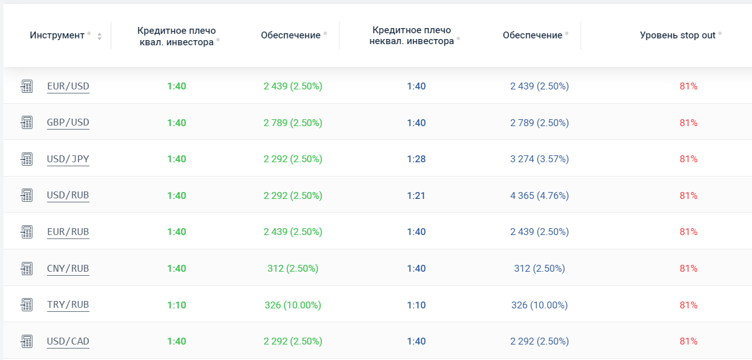
Task: Click green 2 292 (2.50%) in USD/JPY row
Action: coord(293,159)
